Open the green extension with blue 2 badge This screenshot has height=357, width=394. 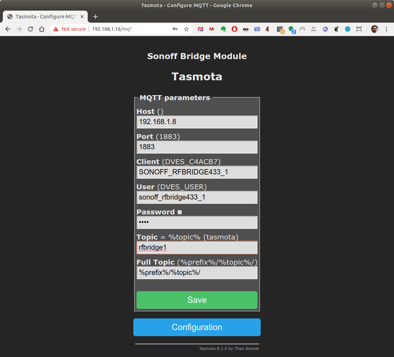click(x=292, y=30)
